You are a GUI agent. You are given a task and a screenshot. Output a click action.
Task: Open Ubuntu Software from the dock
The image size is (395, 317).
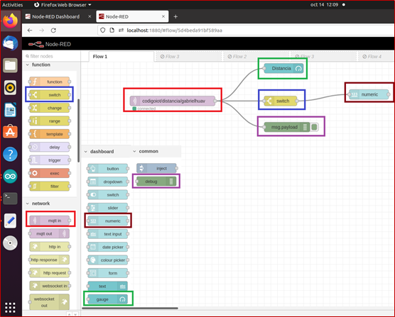click(x=11, y=132)
